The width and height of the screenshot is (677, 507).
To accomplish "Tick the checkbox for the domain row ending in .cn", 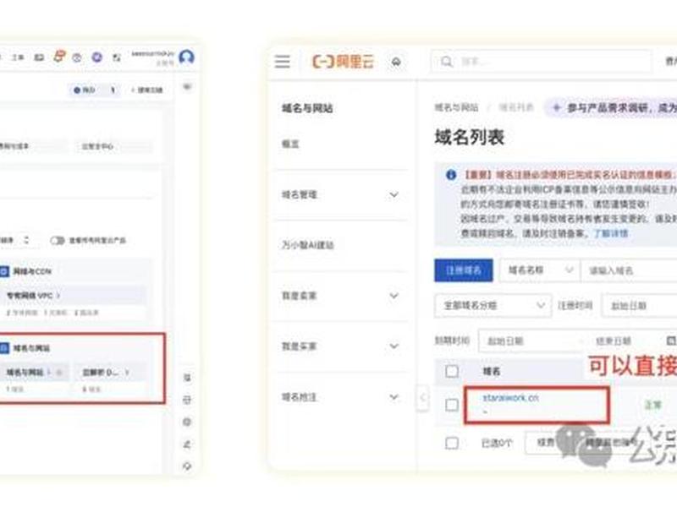I will pyautogui.click(x=452, y=405).
